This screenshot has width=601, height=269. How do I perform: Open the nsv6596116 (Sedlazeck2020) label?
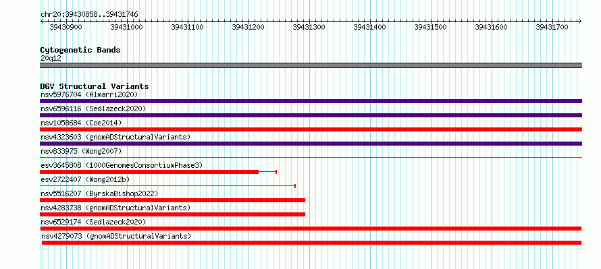tap(93, 109)
